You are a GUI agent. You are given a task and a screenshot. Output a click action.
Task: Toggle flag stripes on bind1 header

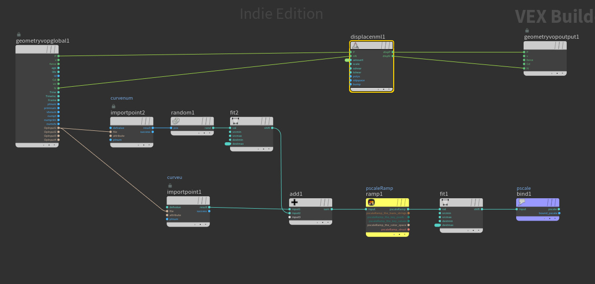click(x=552, y=202)
